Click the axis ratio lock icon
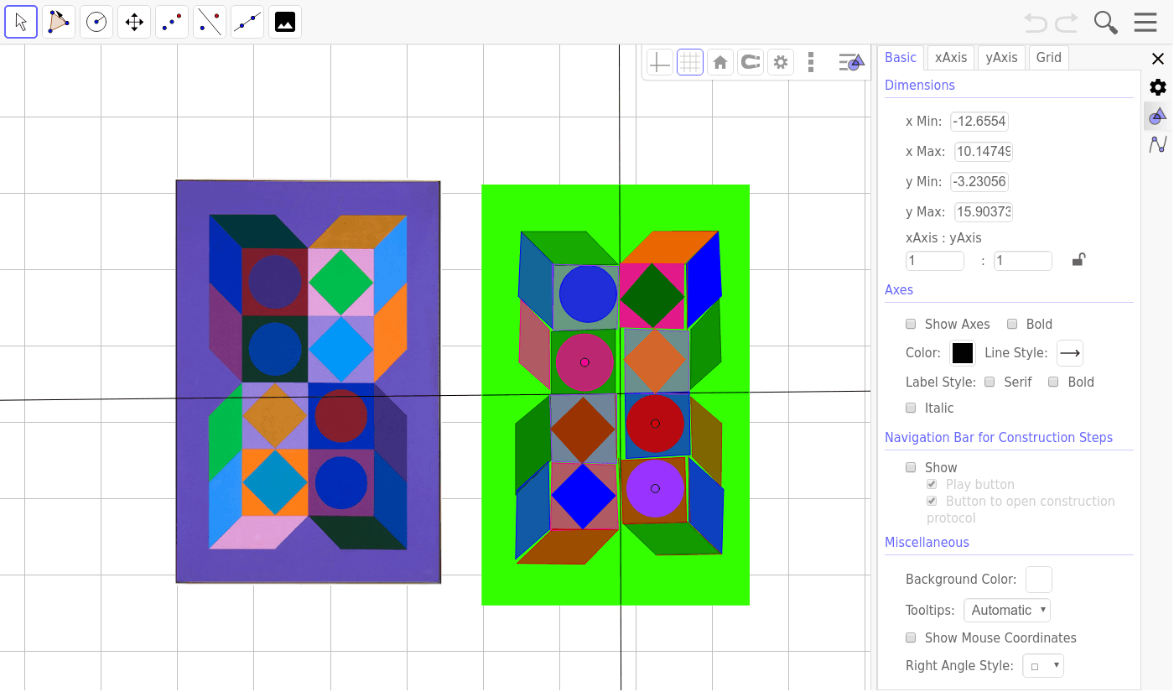 [x=1078, y=260]
